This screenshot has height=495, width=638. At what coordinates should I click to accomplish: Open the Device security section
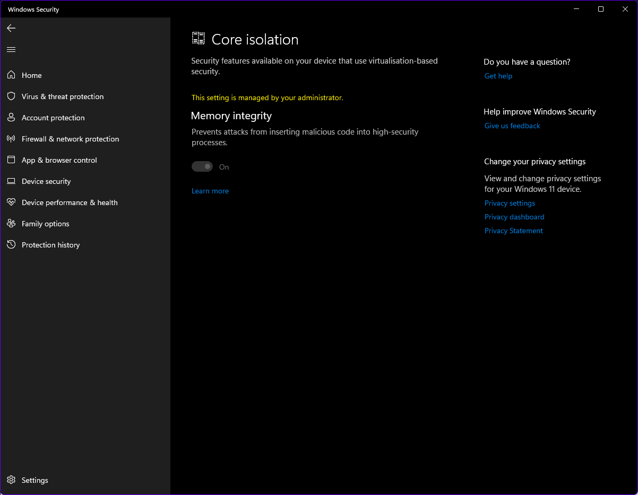point(46,181)
